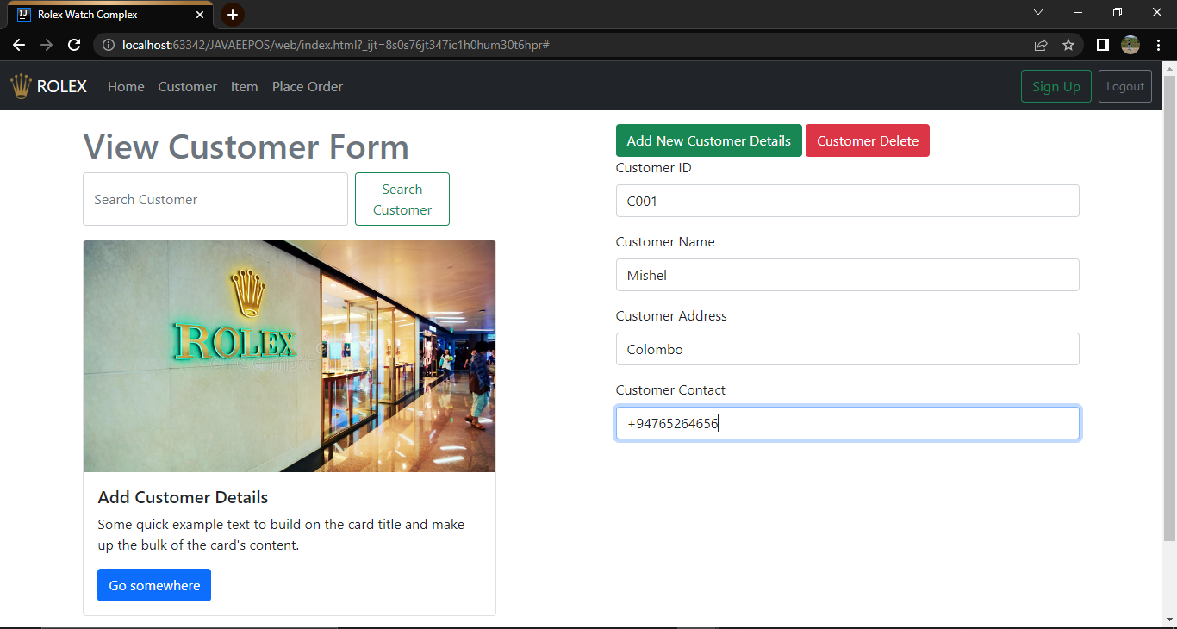Open the Chrome three-dot menu
Viewport: 1177px width, 629px height.
pyautogui.click(x=1159, y=45)
